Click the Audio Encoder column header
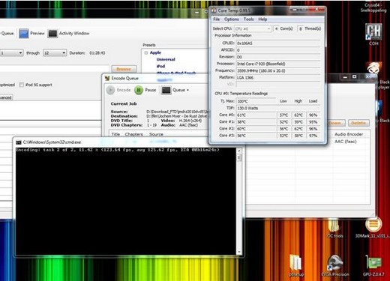This screenshot has height=281, width=390. tap(349, 134)
